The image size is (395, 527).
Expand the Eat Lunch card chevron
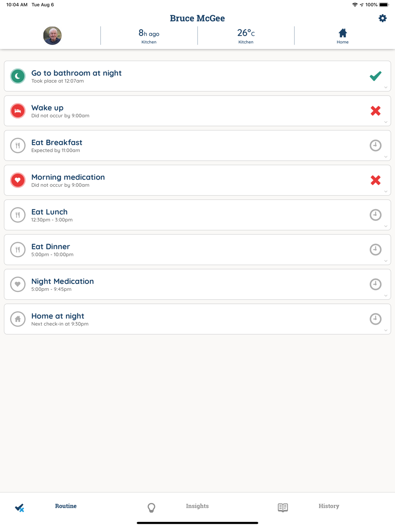(x=386, y=226)
